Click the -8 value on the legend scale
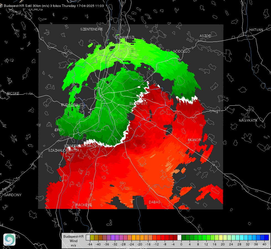This screenshot has width=271, height=249. coord(164,244)
